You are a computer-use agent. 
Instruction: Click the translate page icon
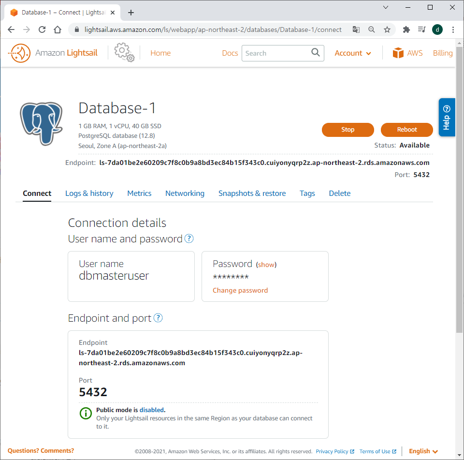[356, 30]
